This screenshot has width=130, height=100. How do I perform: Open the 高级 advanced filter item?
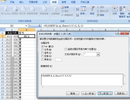point(100,15)
